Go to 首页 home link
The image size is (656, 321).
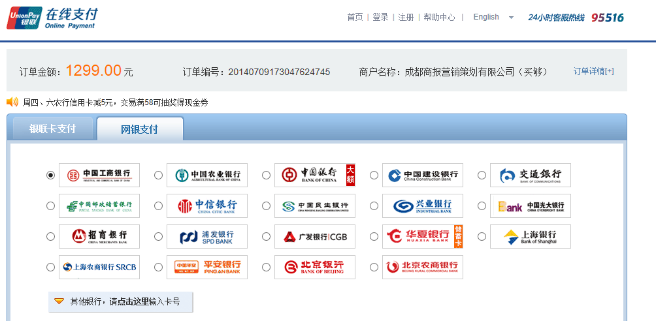click(x=355, y=17)
